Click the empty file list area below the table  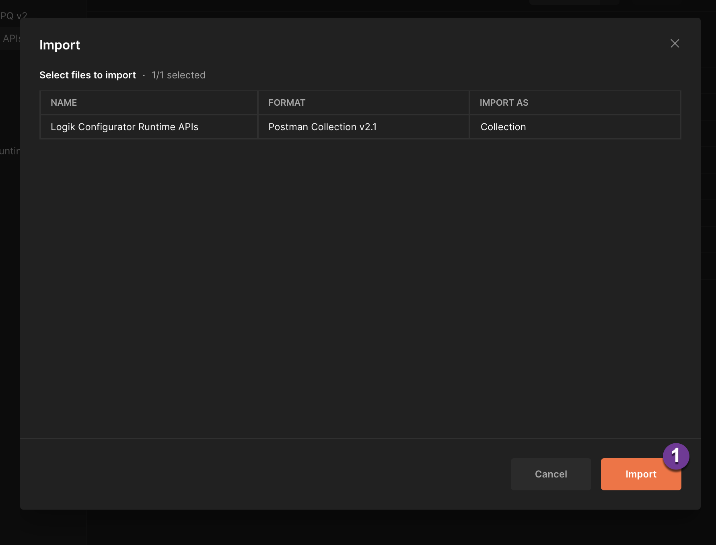(x=358, y=281)
